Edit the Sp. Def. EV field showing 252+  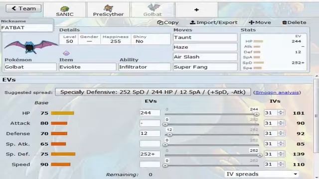150,154
